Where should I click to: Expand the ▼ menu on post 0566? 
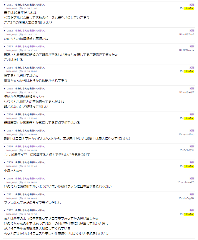5,114
